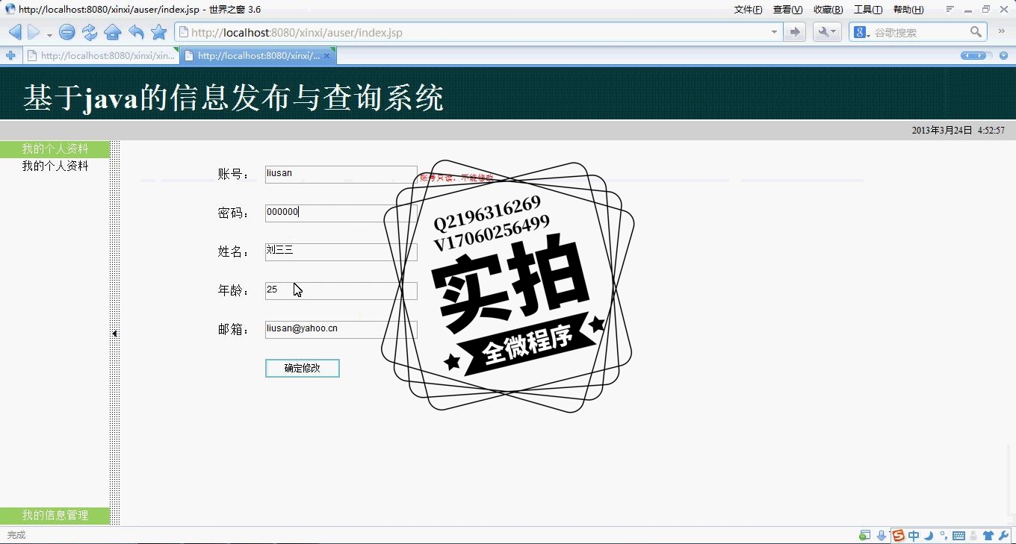The width and height of the screenshot is (1016, 544).
Task: Open the forward history dropdown arrow
Action: (49, 34)
